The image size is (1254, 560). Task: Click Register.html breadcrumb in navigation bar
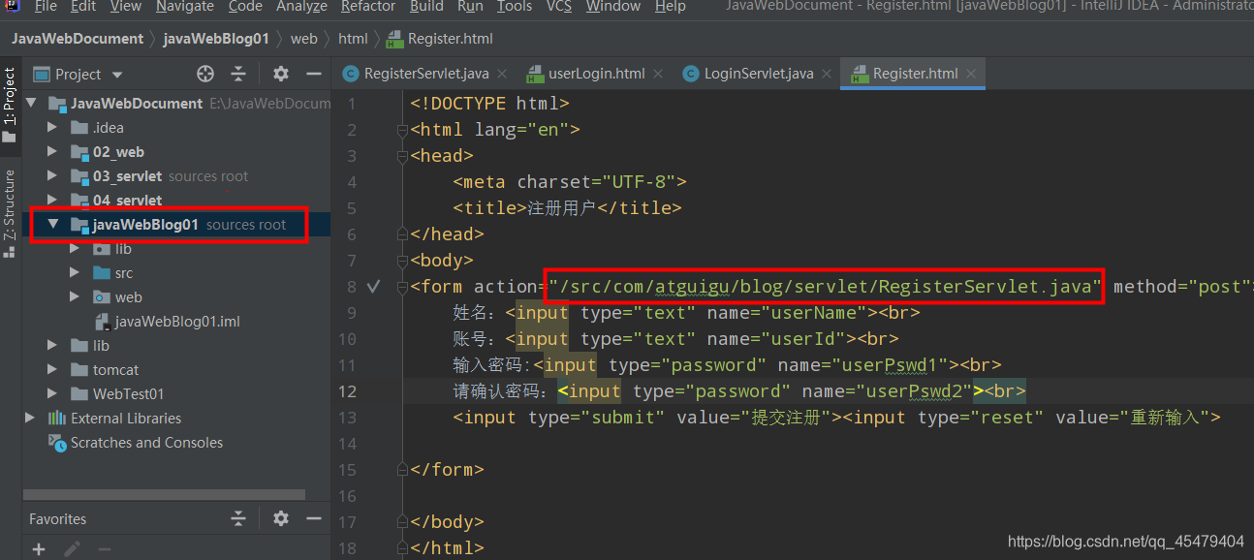click(x=441, y=39)
